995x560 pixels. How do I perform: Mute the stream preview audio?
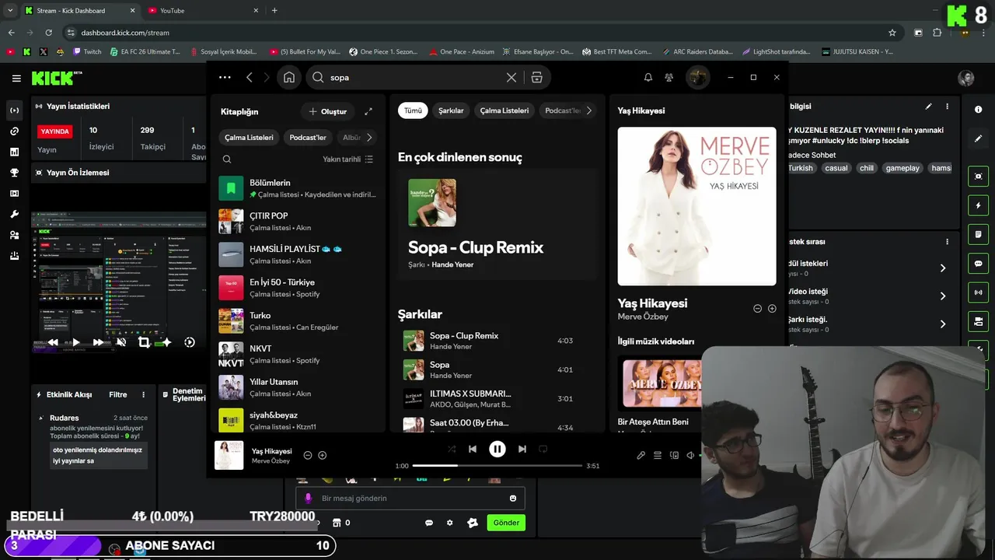[x=121, y=342]
